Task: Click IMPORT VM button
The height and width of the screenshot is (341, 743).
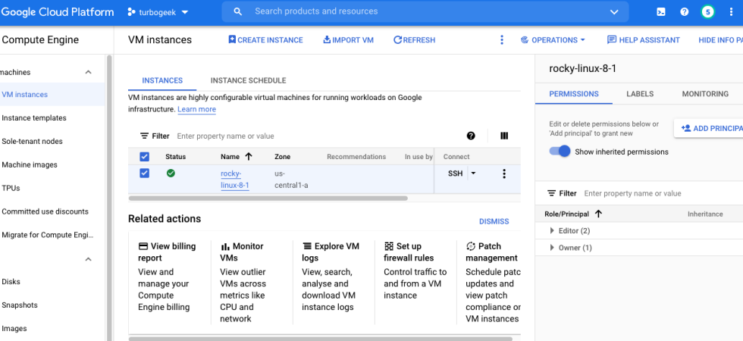Action: pyautogui.click(x=348, y=40)
